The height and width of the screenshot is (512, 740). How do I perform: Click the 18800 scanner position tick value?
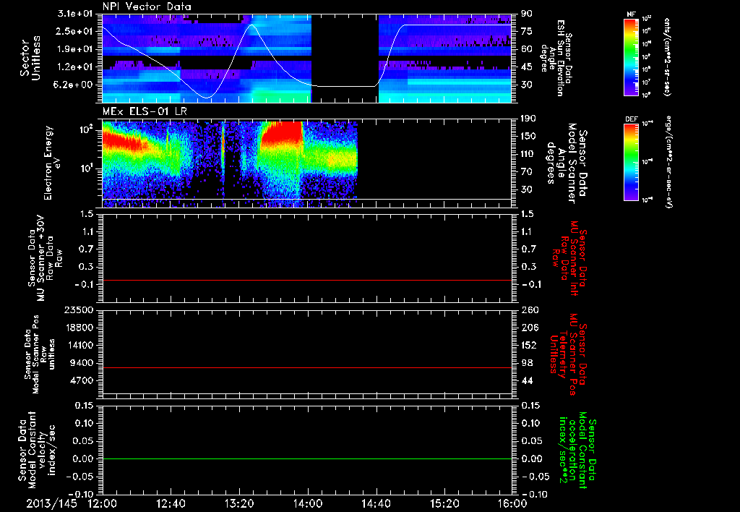[79, 328]
